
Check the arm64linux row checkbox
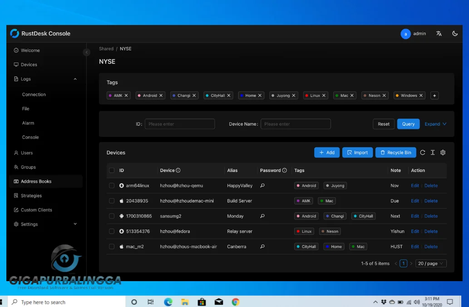tap(112, 185)
